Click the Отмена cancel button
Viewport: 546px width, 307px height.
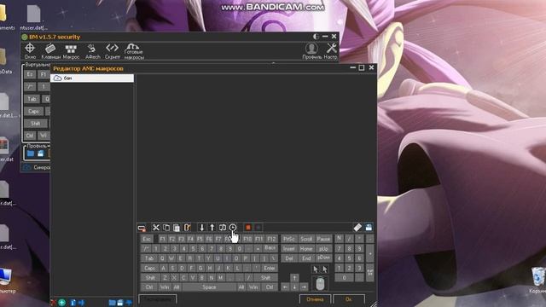315,299
